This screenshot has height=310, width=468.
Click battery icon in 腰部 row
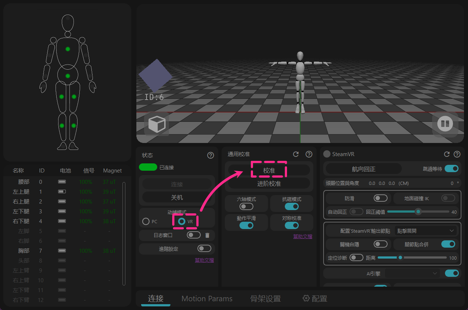pyautogui.click(x=62, y=182)
